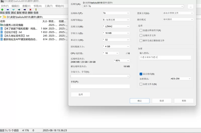Click status bar total size 4 176
This screenshot has height=133, width=201.
[26, 130]
